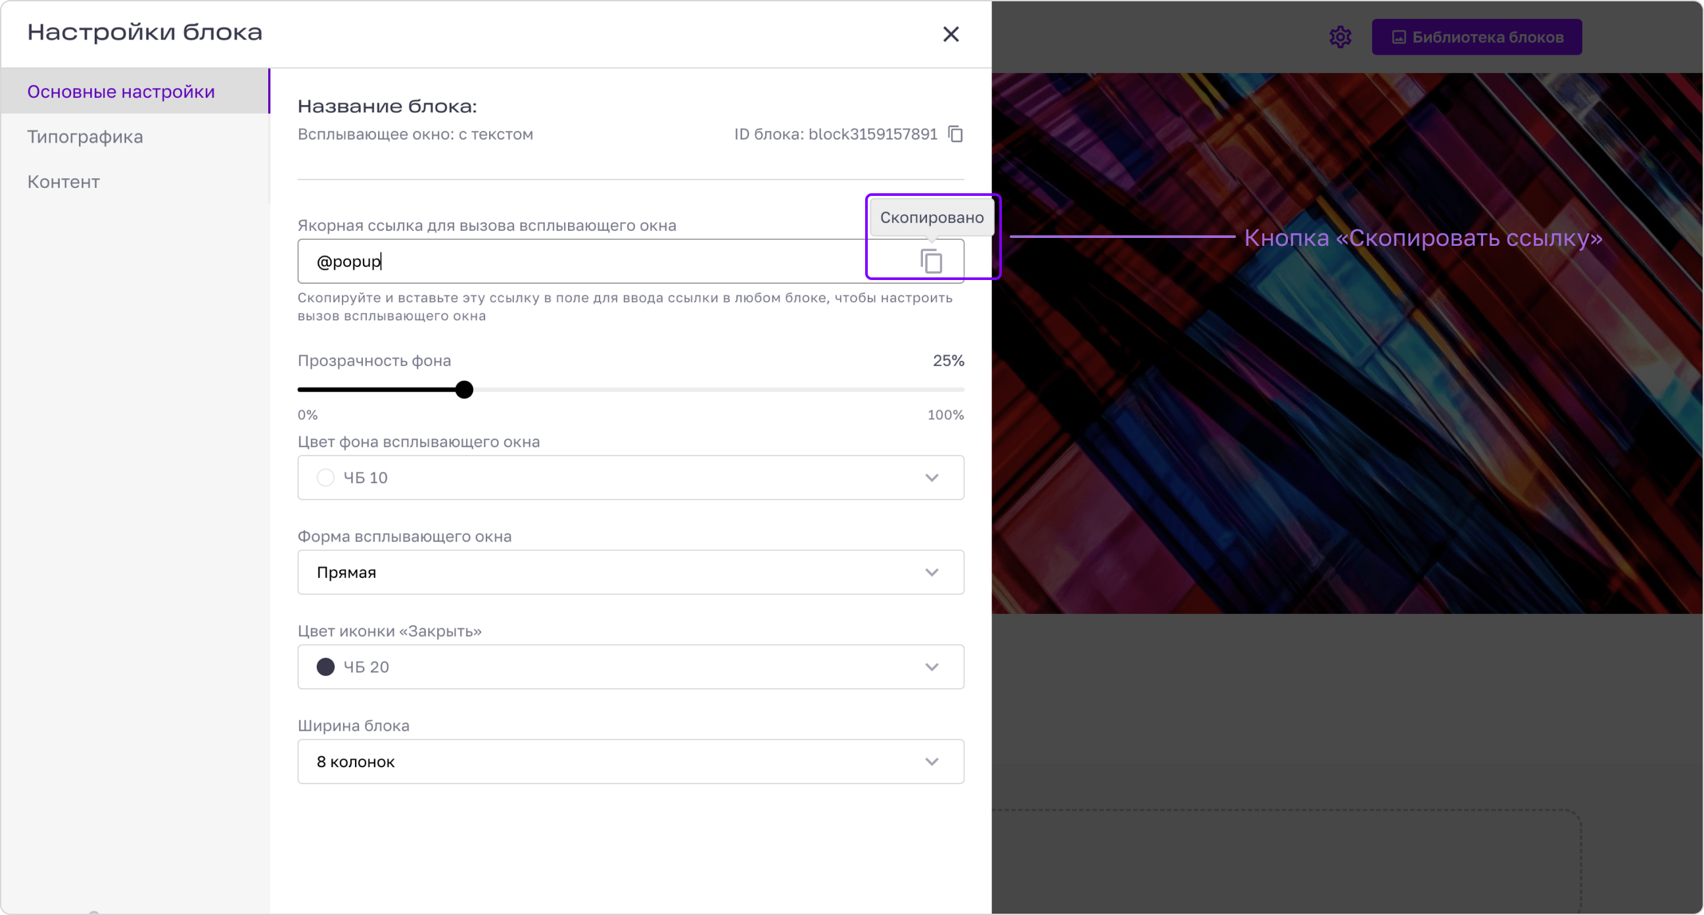The image size is (1704, 915).
Task: Click the «Всплывающее окно: с текстом» block name
Action: coord(415,134)
